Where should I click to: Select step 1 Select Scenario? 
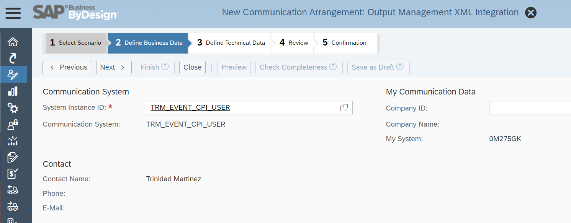[x=76, y=43]
